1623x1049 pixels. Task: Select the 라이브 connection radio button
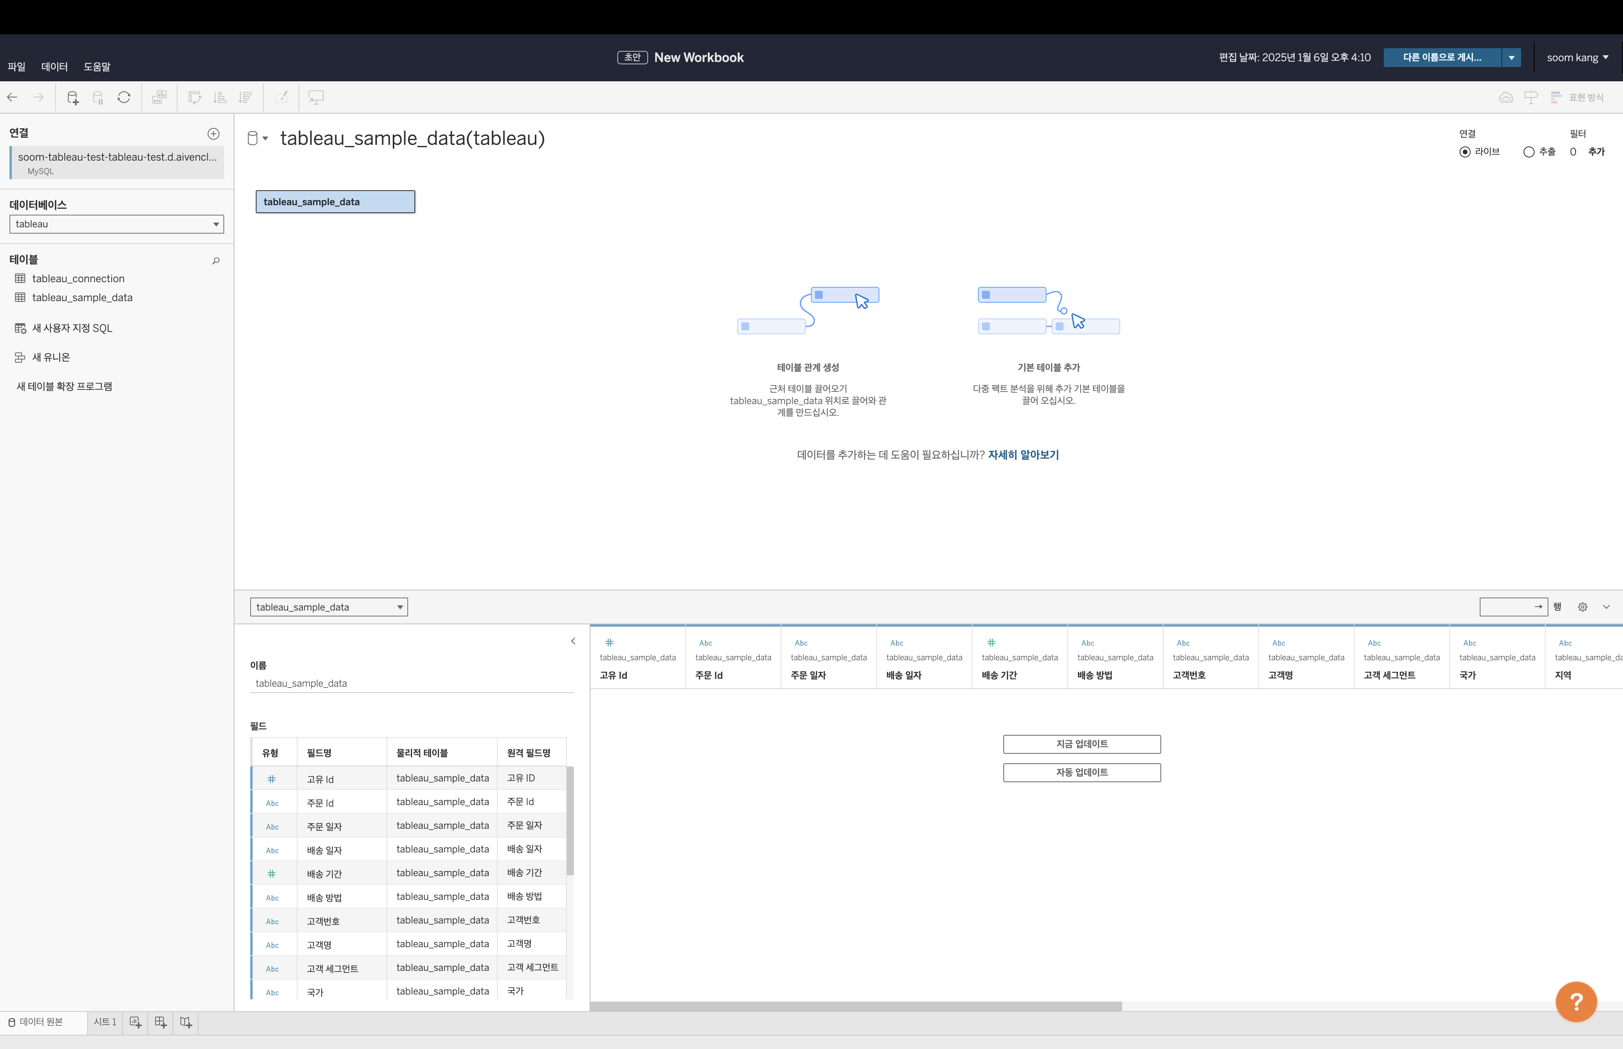click(x=1465, y=152)
